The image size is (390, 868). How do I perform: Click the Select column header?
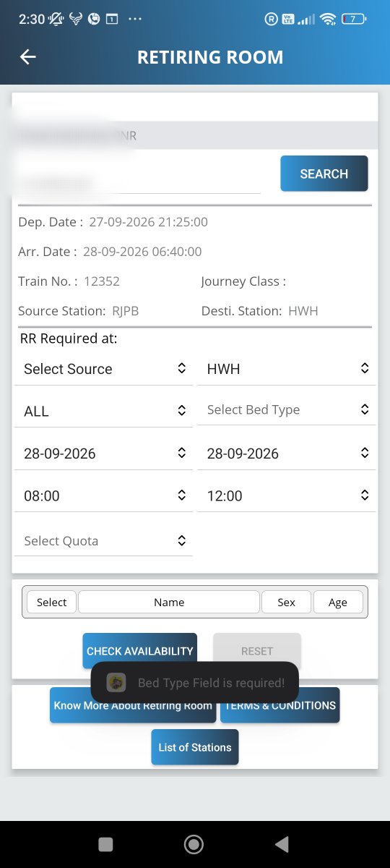coord(52,602)
